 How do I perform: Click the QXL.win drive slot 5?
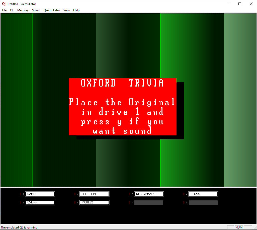coord(40,202)
